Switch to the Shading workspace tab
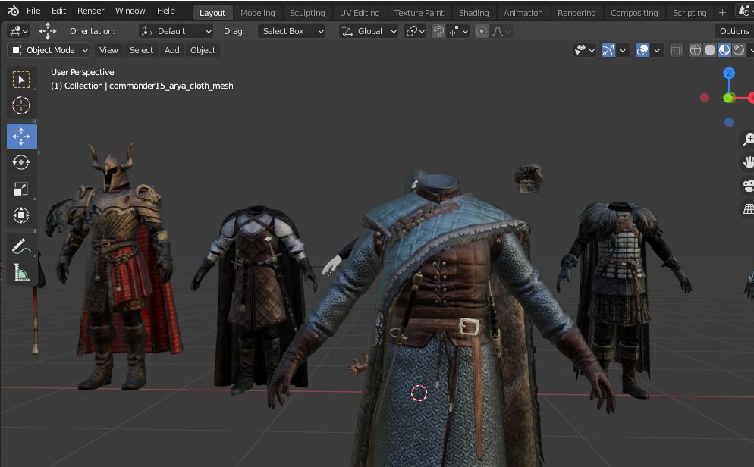 (473, 13)
